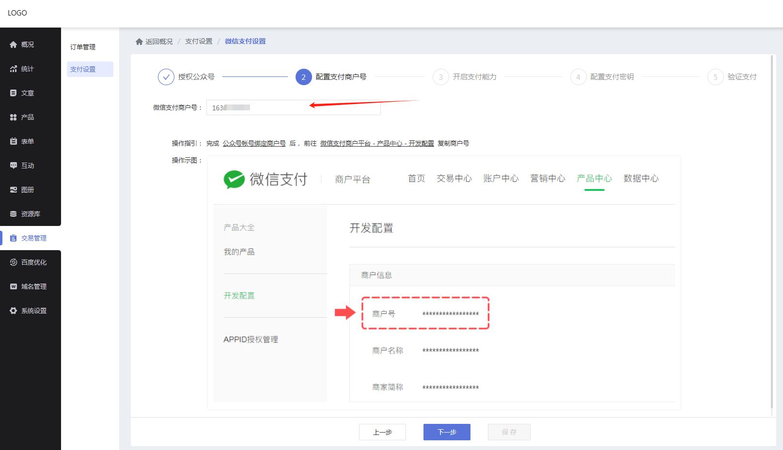The width and height of the screenshot is (783, 450).
Task: Click the 下一步 button
Action: click(x=447, y=432)
